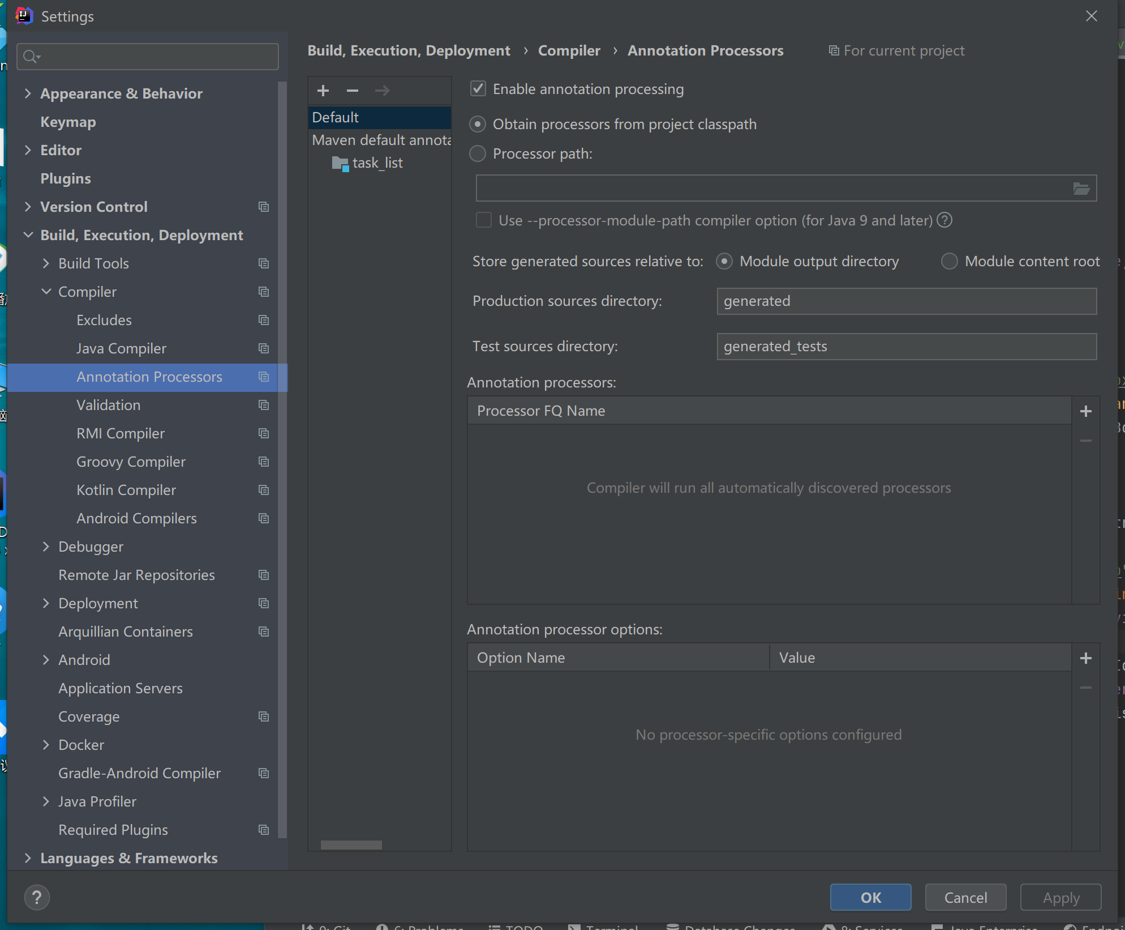Open Plugins settings page
Screen dimensions: 1125x930
coord(66,178)
